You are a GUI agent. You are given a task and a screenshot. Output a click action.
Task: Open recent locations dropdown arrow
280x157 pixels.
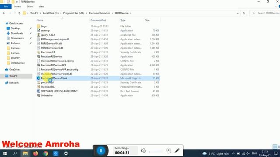[14, 13]
